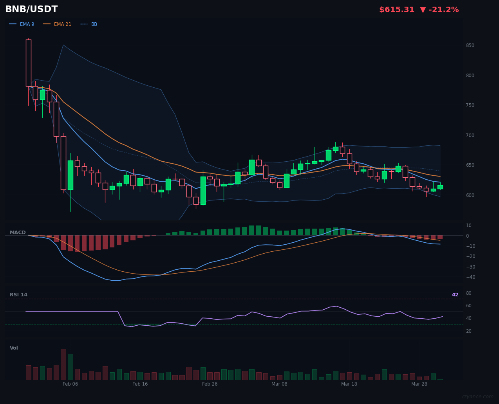Select the last green candle on the right
Screen dimensions: 499x404
click(440, 187)
